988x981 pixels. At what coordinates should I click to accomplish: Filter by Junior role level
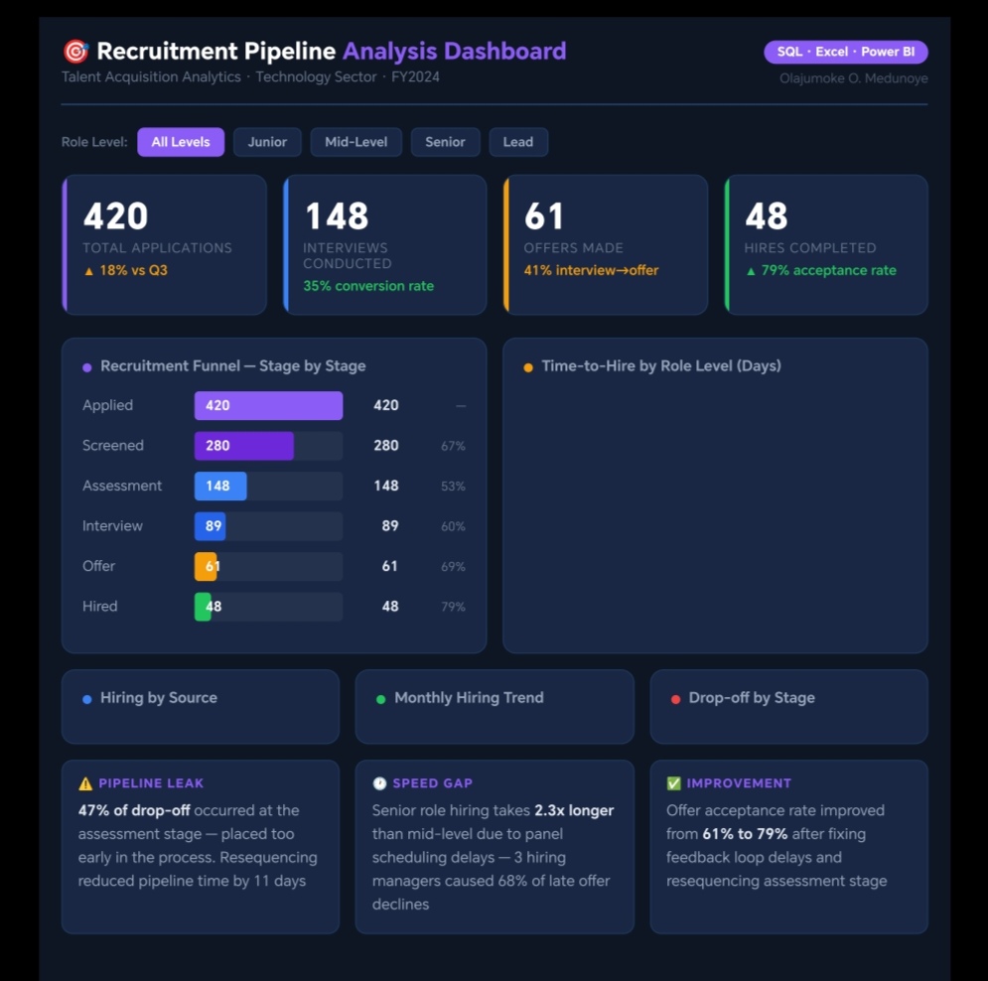[x=267, y=142]
